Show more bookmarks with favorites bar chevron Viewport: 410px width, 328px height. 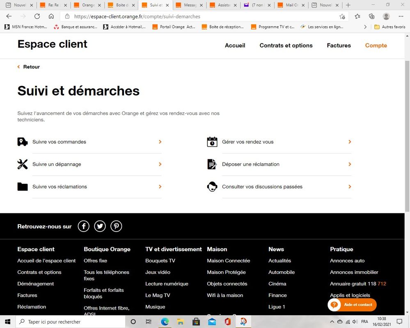click(x=365, y=27)
